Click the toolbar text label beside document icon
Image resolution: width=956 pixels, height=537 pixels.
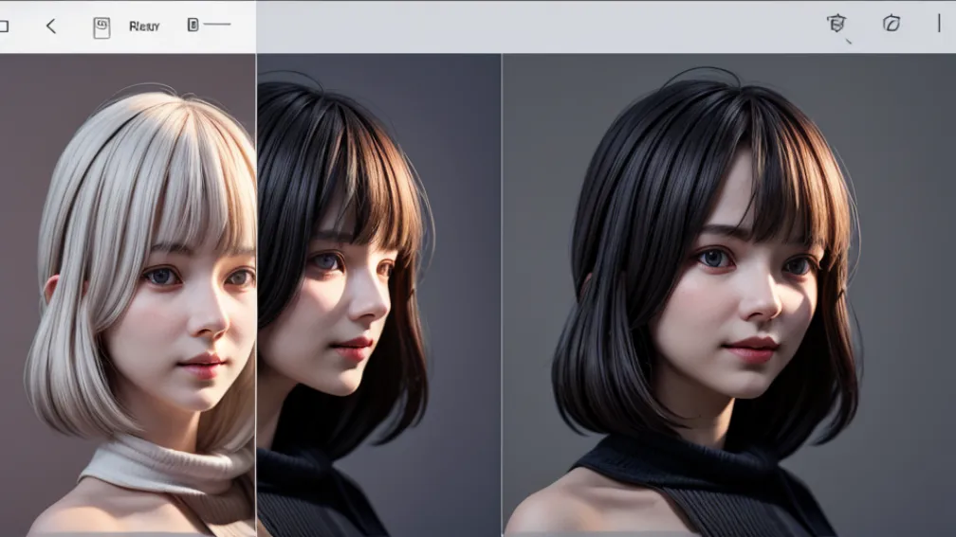click(144, 27)
